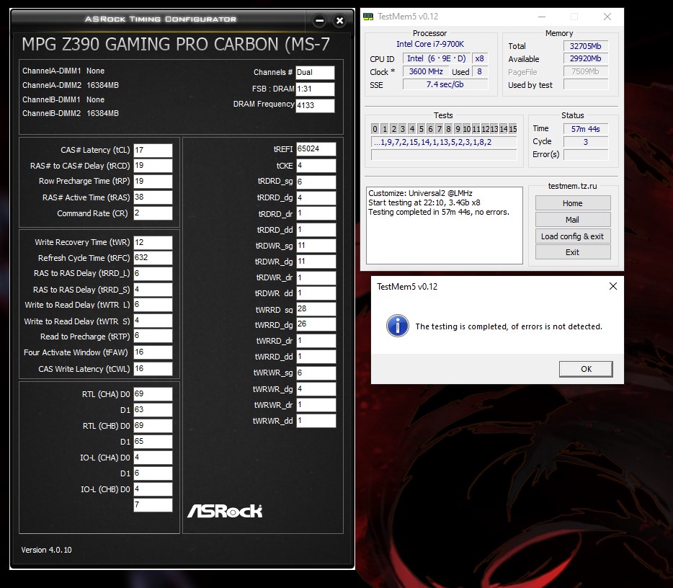Click the Available memory value 29920Mb
The height and width of the screenshot is (588, 673).
click(586, 59)
